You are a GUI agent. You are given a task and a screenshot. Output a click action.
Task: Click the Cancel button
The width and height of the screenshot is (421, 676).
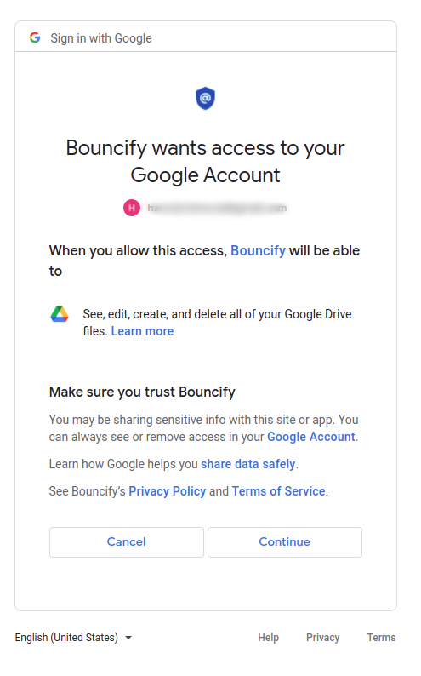click(127, 542)
